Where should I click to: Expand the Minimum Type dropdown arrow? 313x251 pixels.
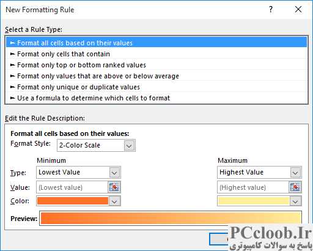(115, 173)
